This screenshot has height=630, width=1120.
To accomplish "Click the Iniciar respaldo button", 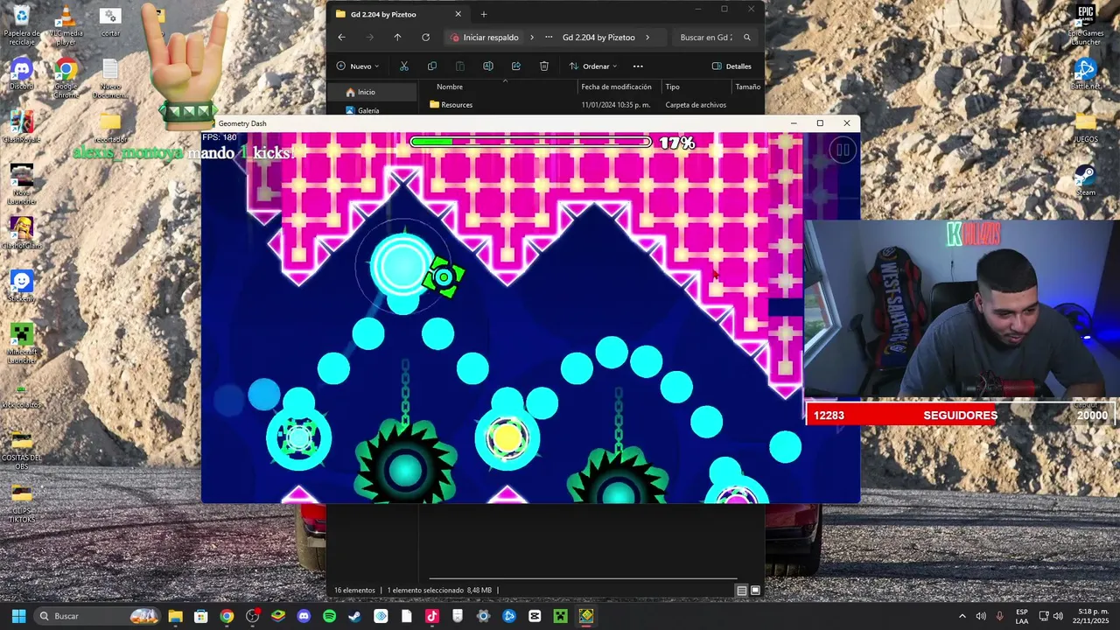I will [x=485, y=38].
